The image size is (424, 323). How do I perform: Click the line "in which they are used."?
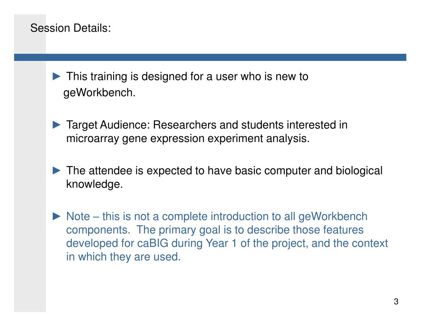(124, 257)
